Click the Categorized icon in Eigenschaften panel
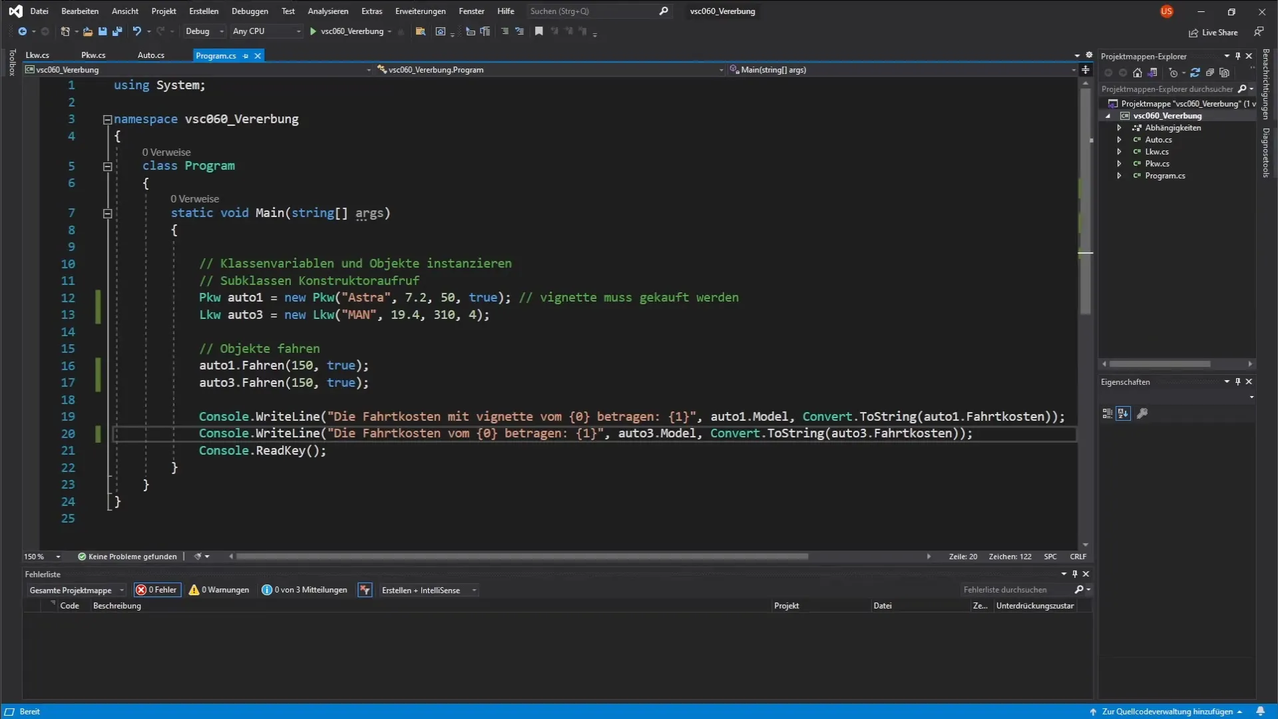1278x719 pixels. tap(1108, 413)
